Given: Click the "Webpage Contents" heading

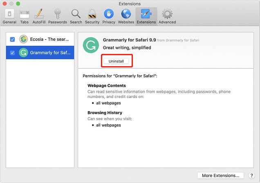Looking at the screenshot, I should [x=107, y=86].
